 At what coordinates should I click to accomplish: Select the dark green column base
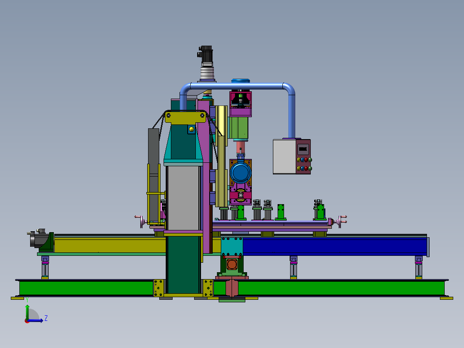coord(183,264)
